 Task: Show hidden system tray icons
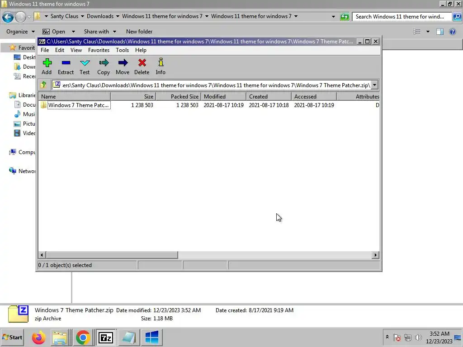387,337
